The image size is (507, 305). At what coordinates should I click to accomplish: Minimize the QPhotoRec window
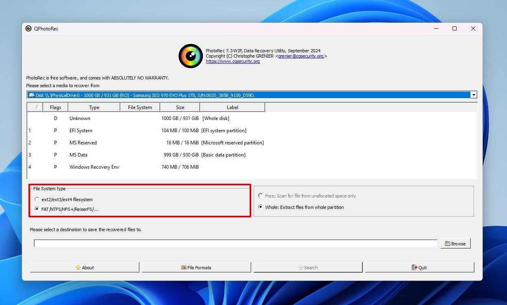(x=436, y=28)
